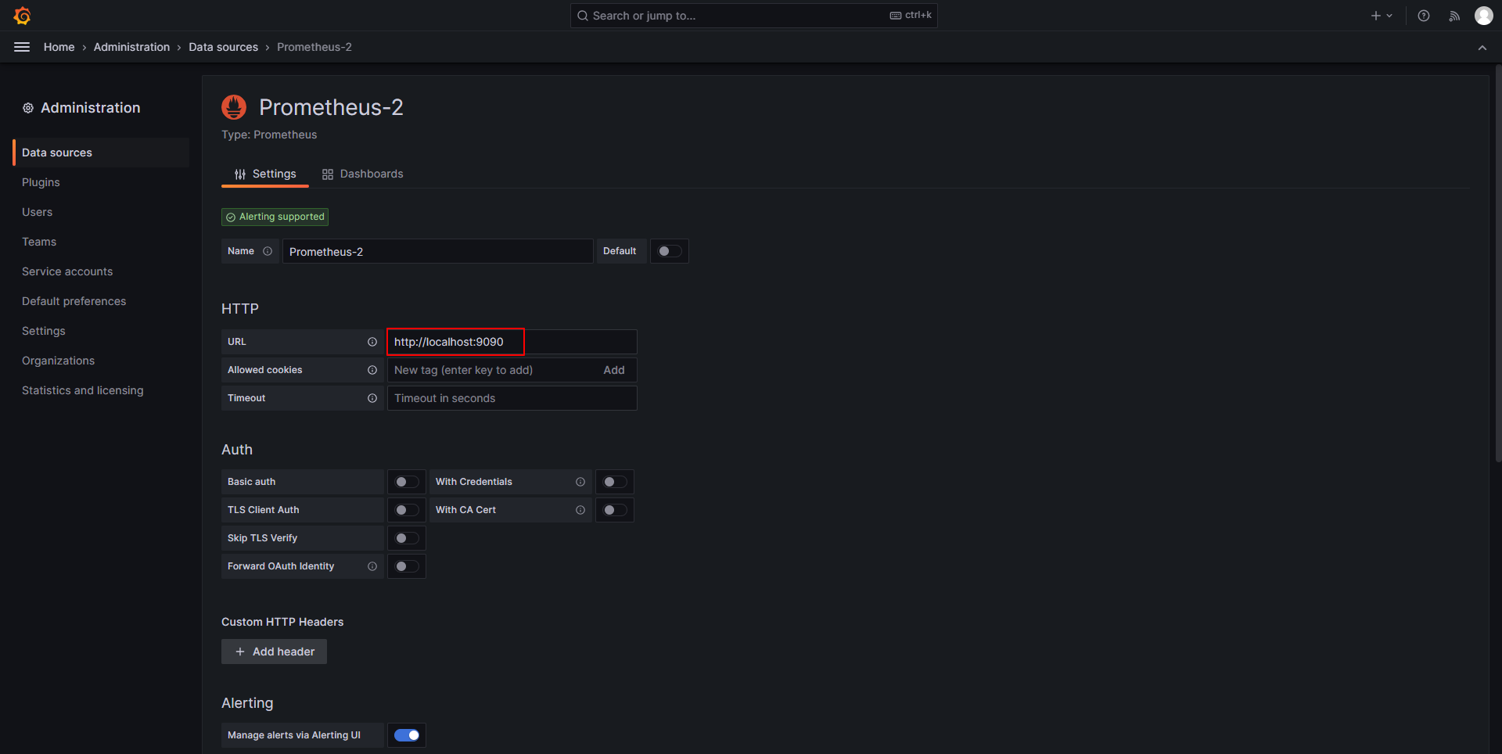Click the Type: Prometheus subtitle
The image size is (1502, 754).
(x=269, y=135)
